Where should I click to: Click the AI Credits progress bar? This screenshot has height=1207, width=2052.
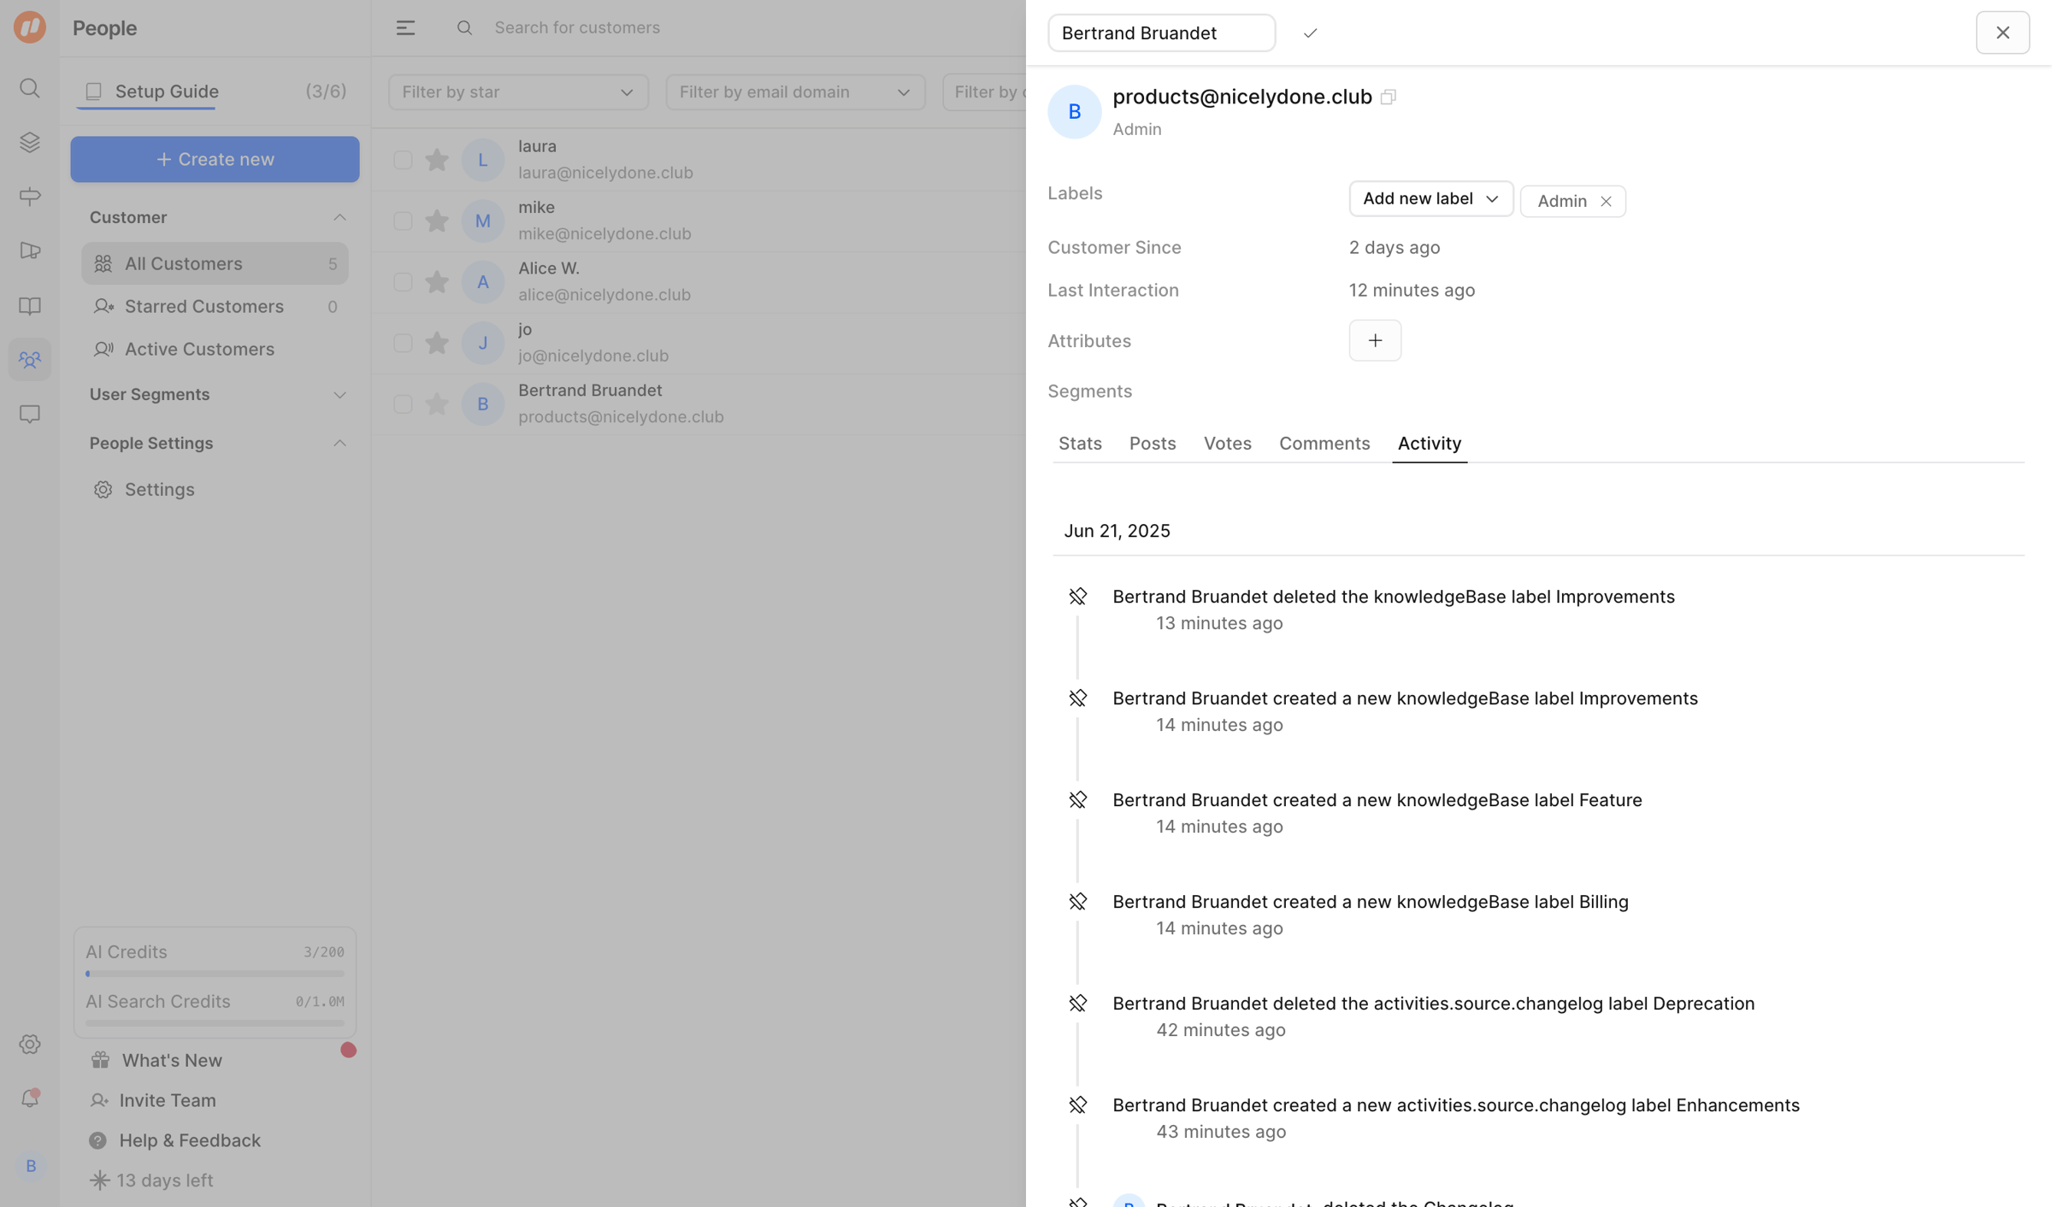[x=215, y=974]
